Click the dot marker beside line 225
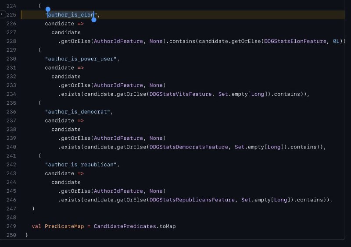 coord(2,15)
